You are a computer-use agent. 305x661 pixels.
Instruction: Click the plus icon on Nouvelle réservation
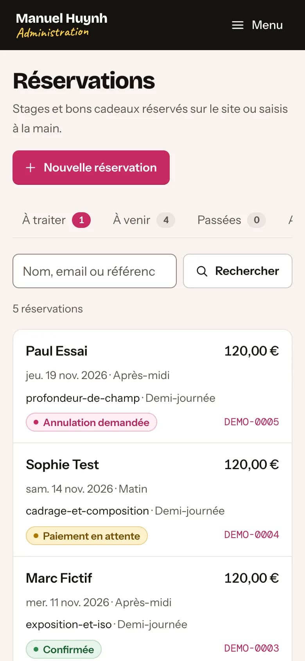(x=30, y=168)
